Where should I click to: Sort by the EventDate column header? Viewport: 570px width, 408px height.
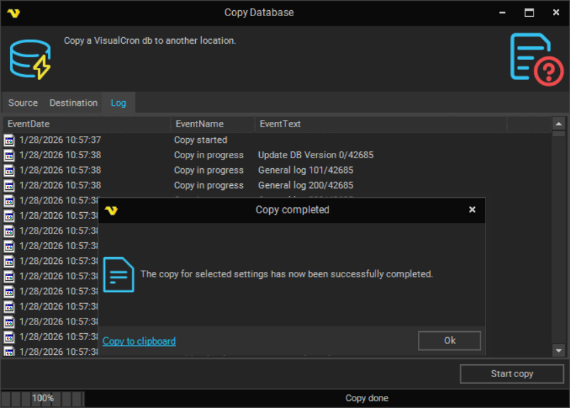(86, 124)
